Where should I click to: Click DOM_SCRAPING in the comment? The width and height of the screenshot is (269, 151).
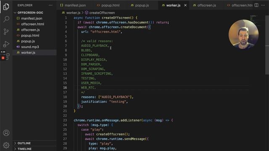pos(92,69)
